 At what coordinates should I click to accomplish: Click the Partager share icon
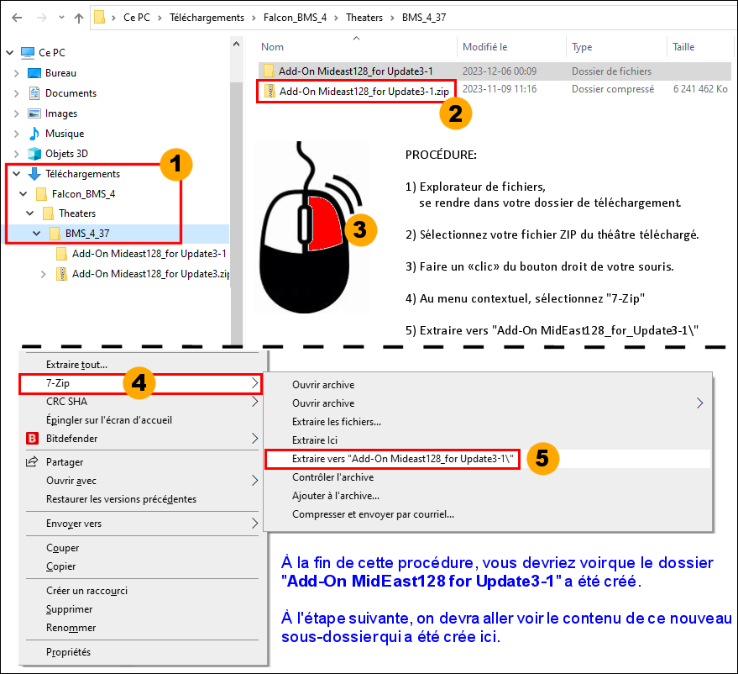tap(33, 462)
